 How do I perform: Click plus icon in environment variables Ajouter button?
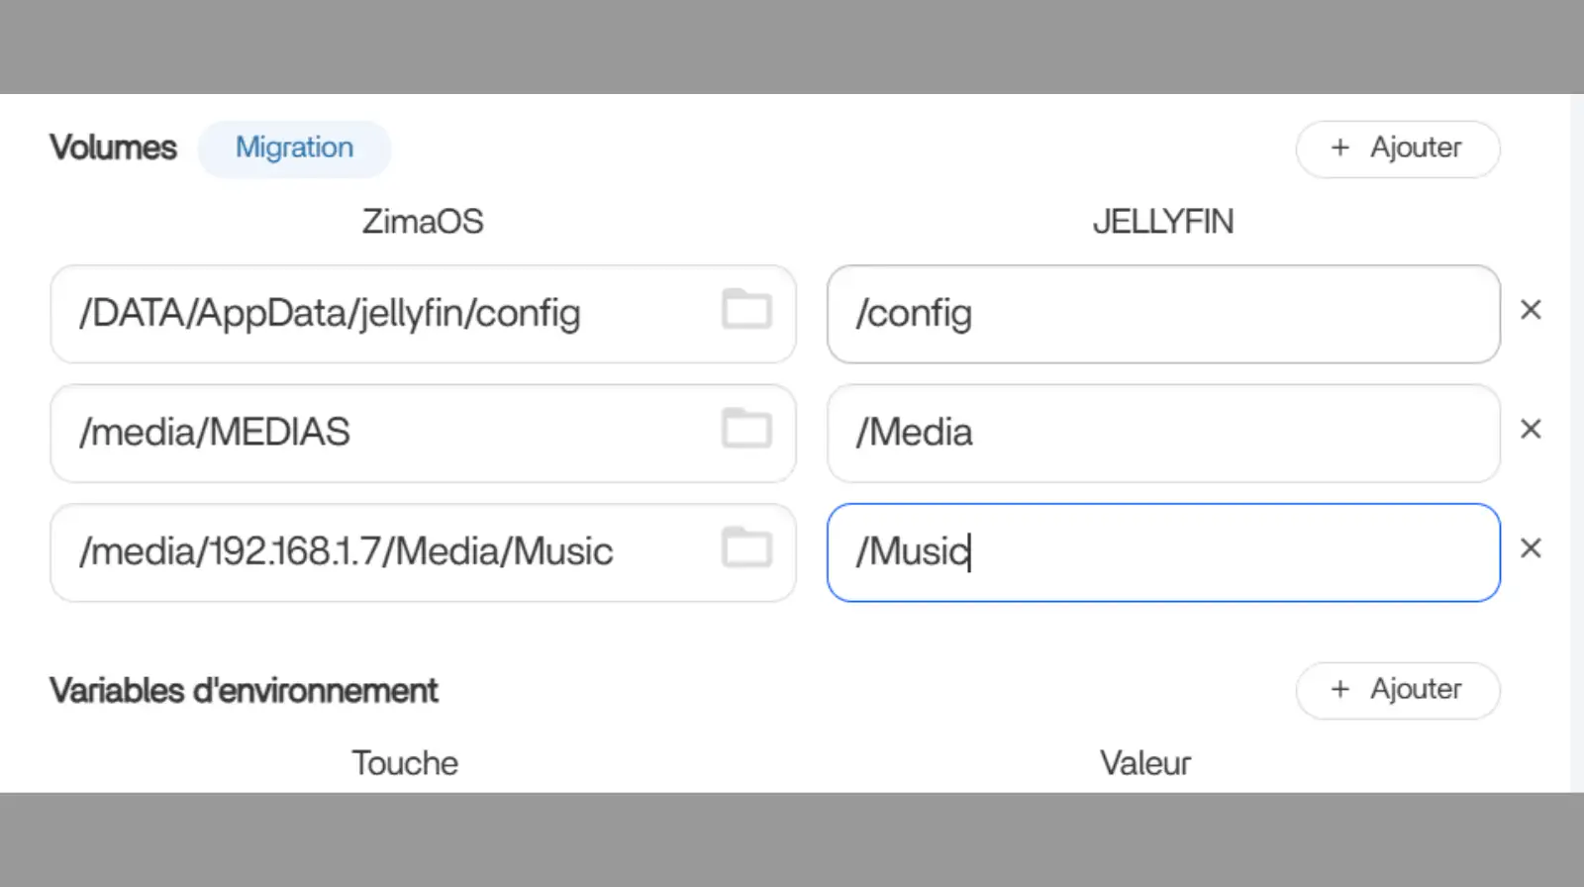tap(1340, 690)
